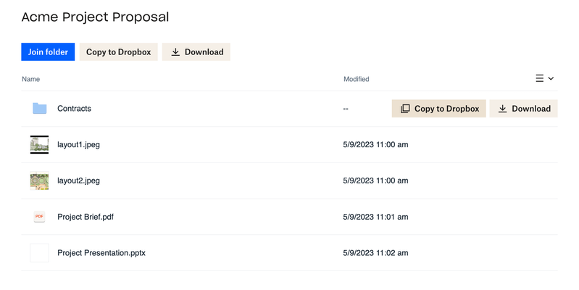
Task: Click the Project Brief PDF icon
Action: [39, 217]
